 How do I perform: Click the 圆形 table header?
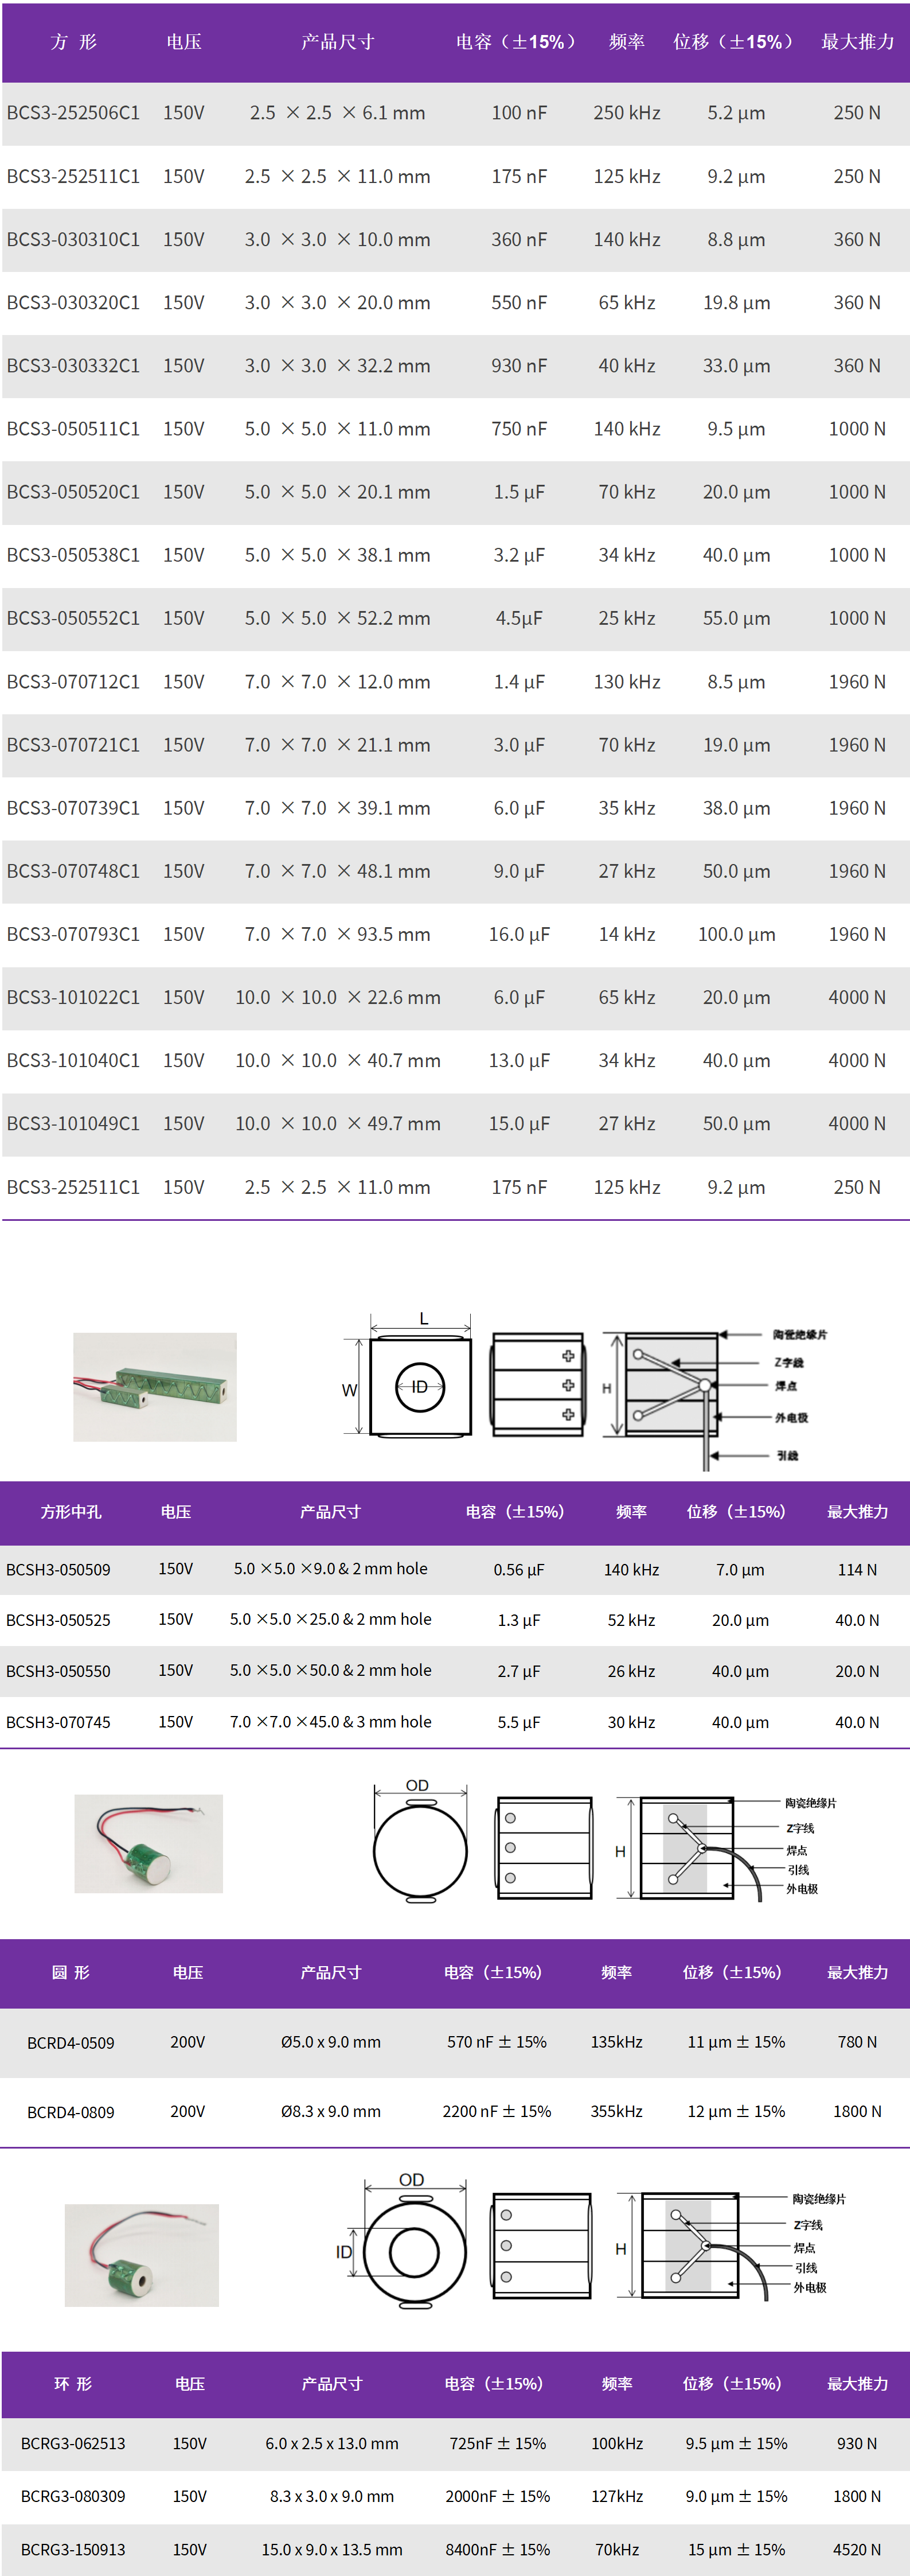(71, 1972)
